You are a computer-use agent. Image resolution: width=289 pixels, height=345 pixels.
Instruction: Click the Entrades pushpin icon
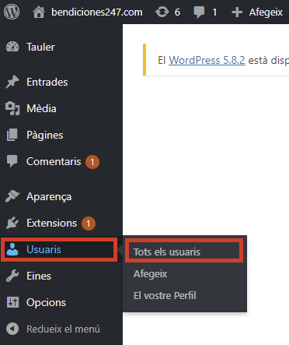(12, 82)
